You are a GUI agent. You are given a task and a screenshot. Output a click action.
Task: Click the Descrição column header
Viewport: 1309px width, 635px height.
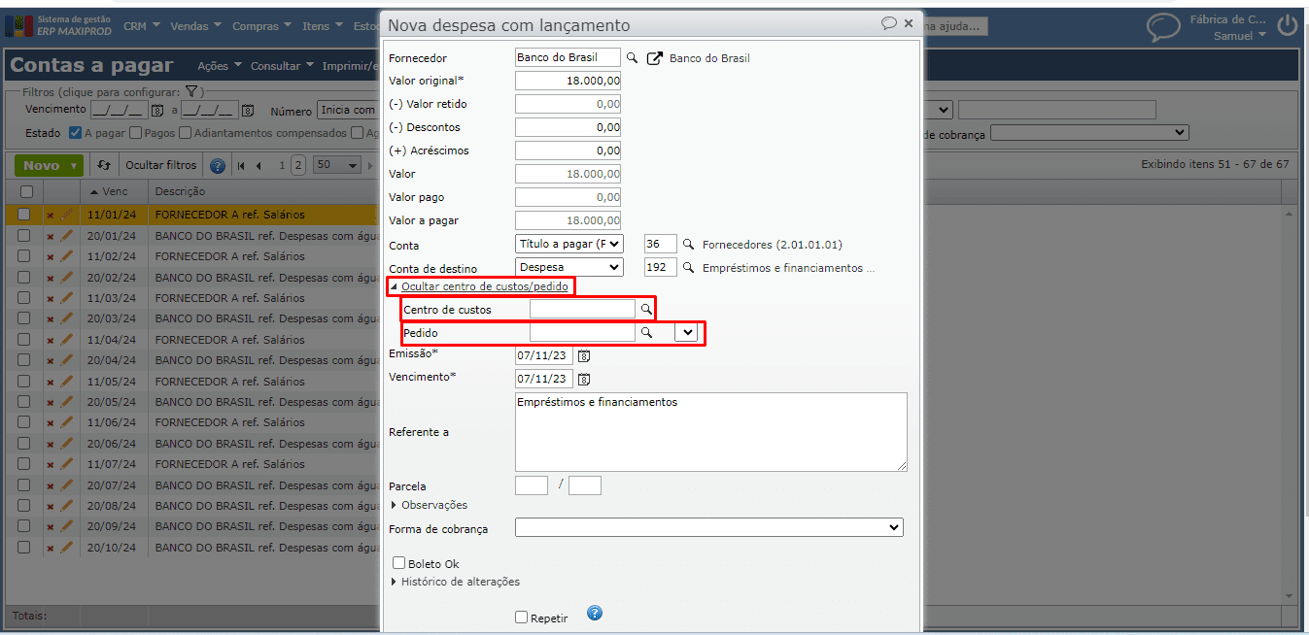pyautogui.click(x=180, y=192)
